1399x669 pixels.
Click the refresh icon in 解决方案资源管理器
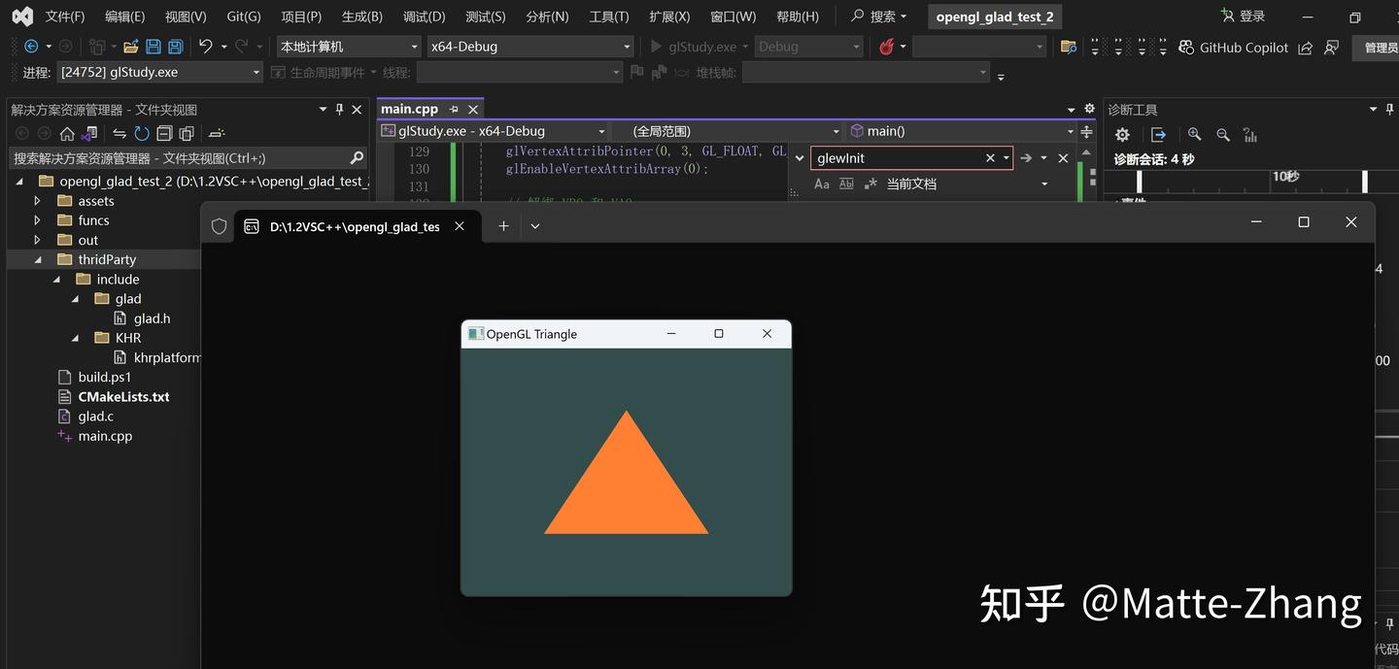point(141,134)
